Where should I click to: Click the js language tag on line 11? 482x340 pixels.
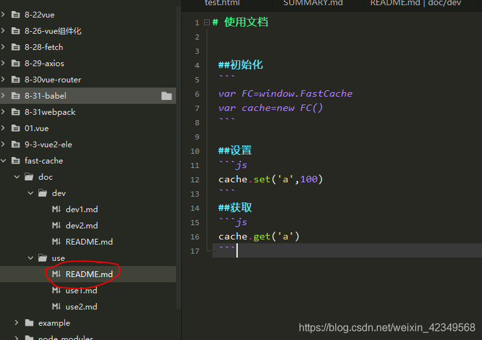[241, 165]
